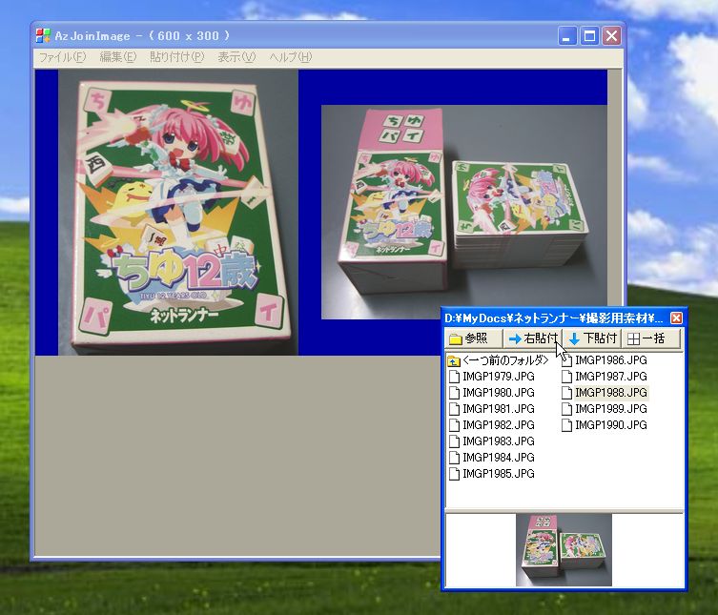Close the AzJoinImage window
The height and width of the screenshot is (615, 718).
pos(611,35)
